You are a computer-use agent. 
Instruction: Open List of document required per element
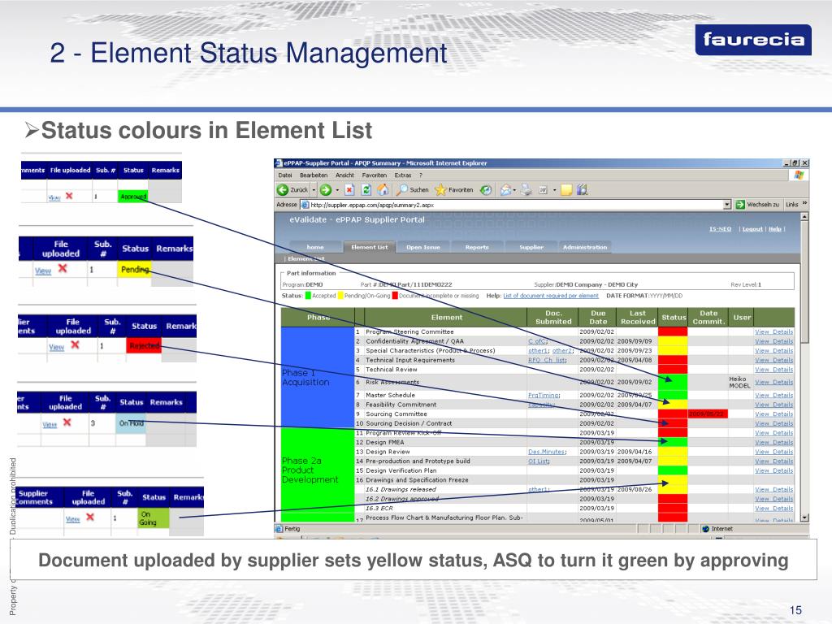click(x=551, y=296)
